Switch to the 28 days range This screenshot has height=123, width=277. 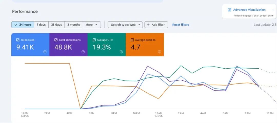point(56,25)
